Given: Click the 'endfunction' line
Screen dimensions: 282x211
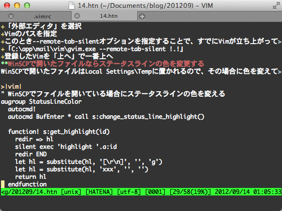Looking at the screenshot, I should click(x=27, y=184).
